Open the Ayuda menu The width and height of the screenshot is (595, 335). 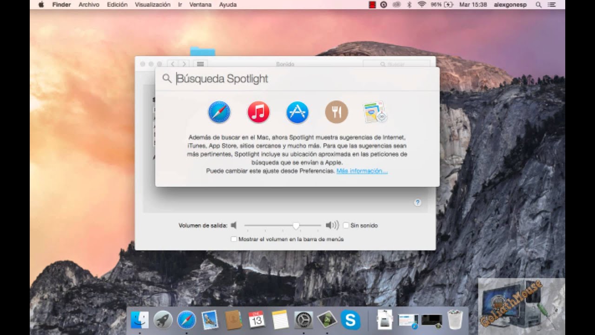(x=228, y=5)
